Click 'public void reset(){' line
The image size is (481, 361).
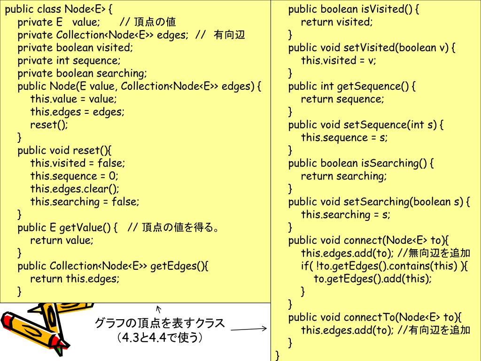coord(64,151)
